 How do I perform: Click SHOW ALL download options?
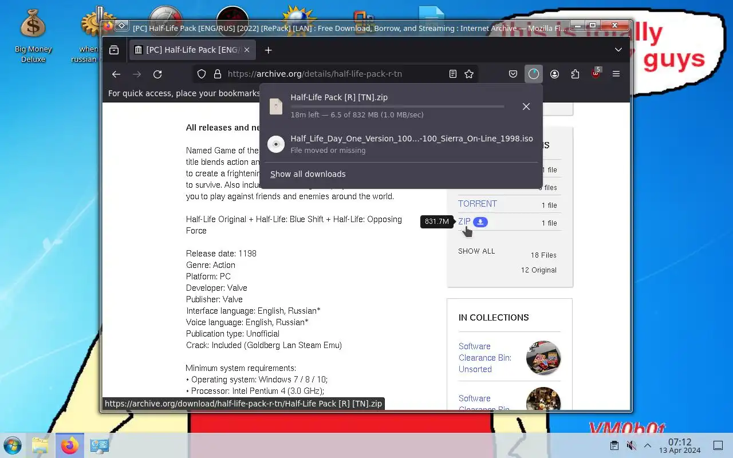click(x=476, y=251)
